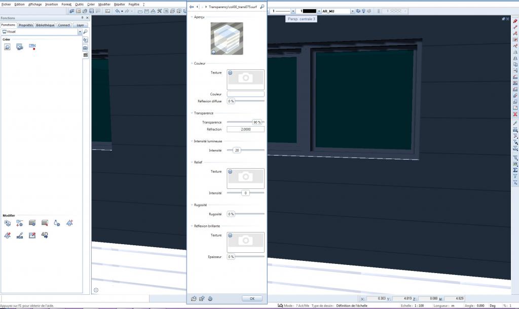Viewport: 519px width, 309px height.
Task: Open the Modifier menu
Action: click(x=104, y=4)
